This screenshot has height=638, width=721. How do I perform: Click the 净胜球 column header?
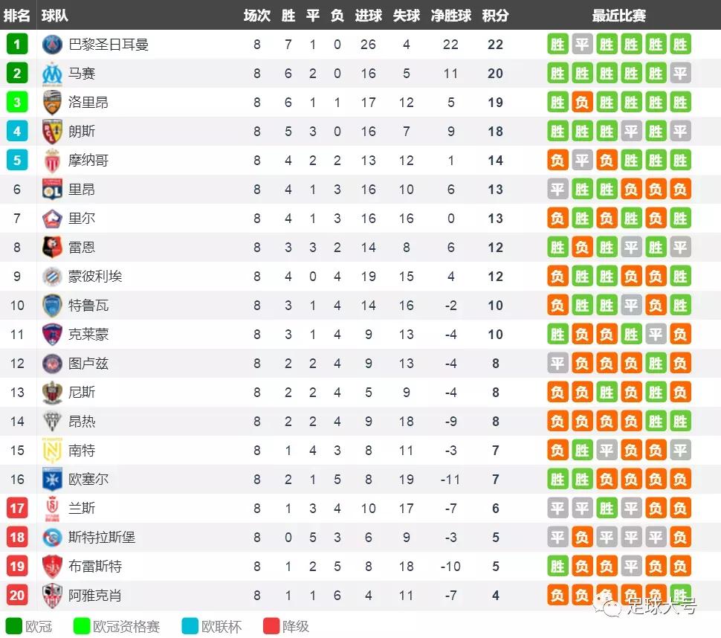pos(451,16)
